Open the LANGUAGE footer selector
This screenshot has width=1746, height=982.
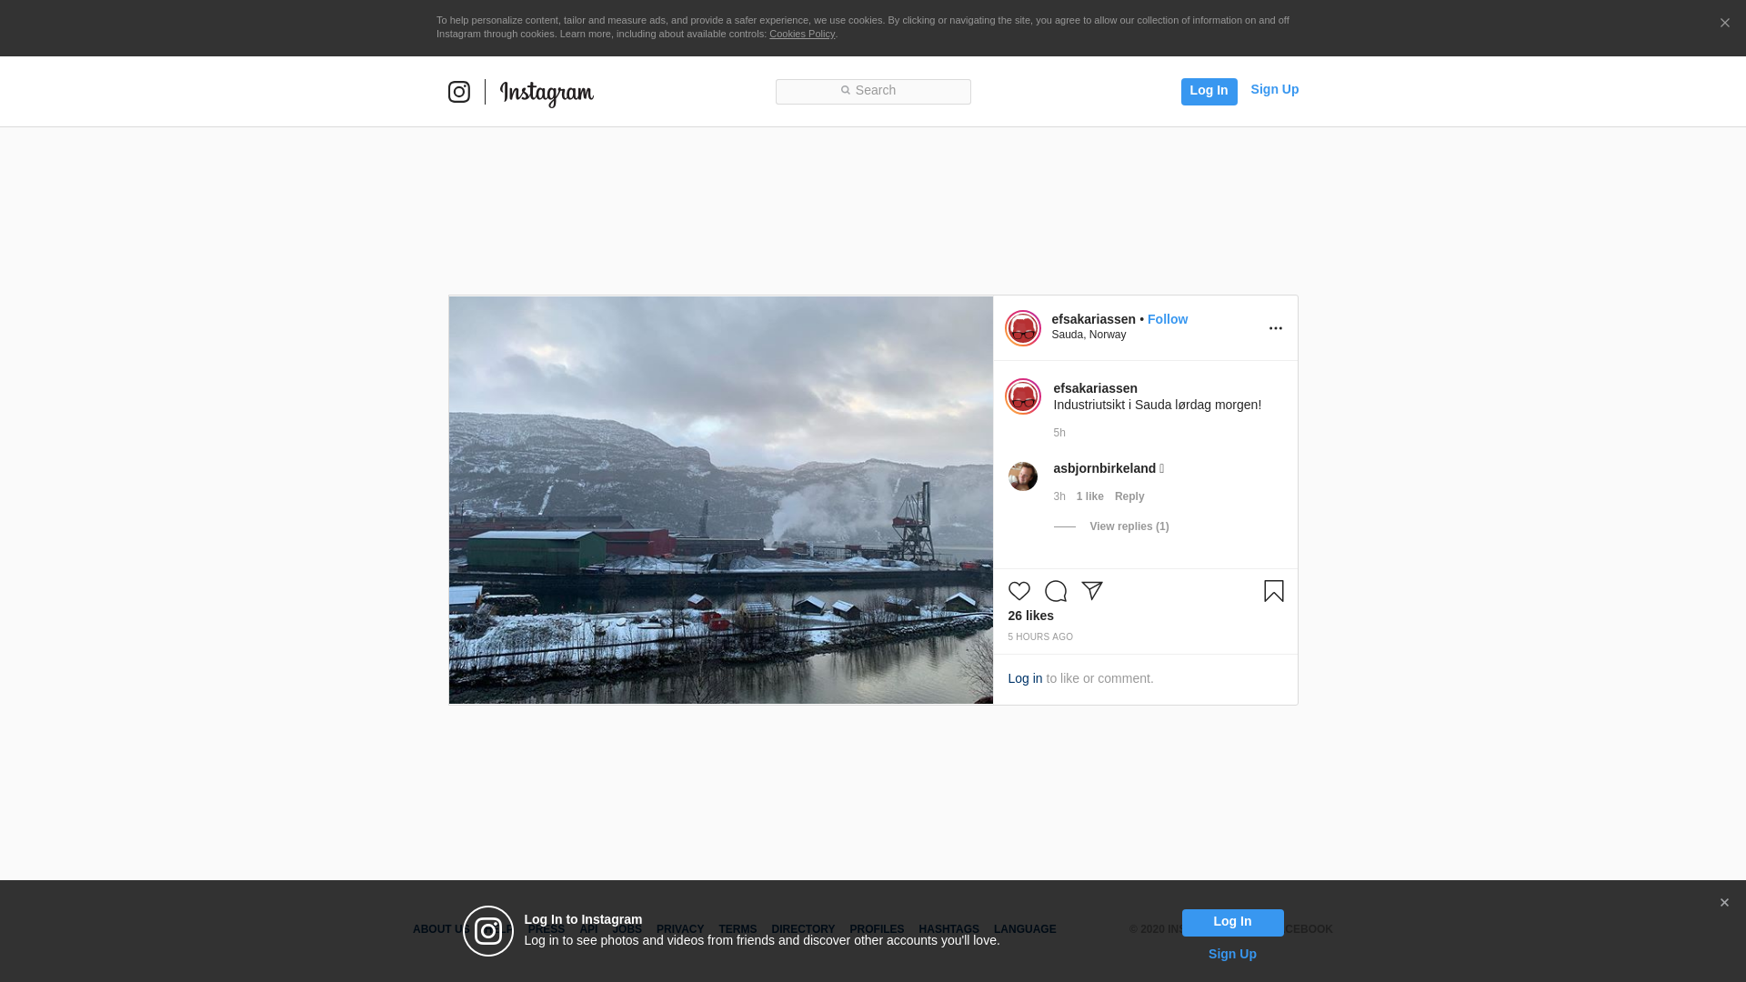click(1025, 929)
